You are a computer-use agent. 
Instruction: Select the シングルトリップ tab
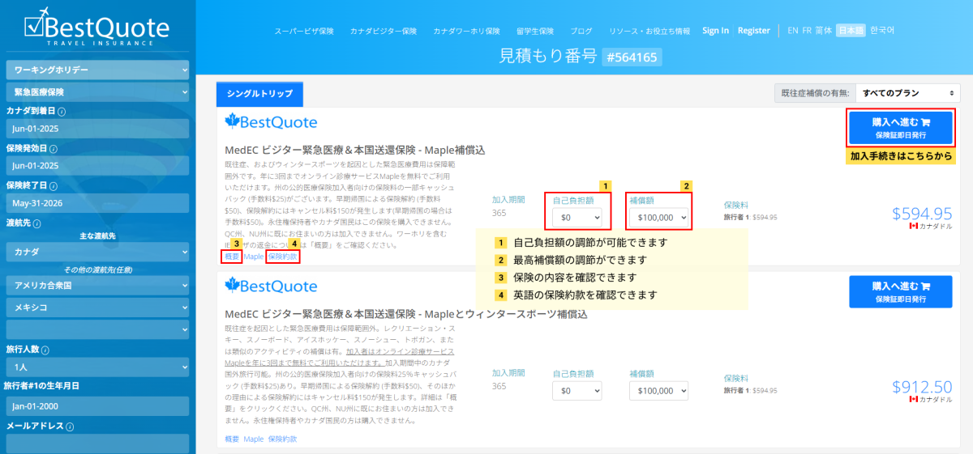click(x=259, y=94)
